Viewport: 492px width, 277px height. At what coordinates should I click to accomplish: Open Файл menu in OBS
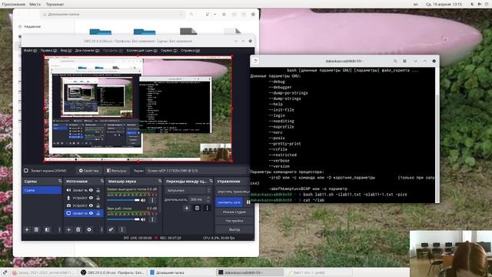pyautogui.click(x=30, y=50)
